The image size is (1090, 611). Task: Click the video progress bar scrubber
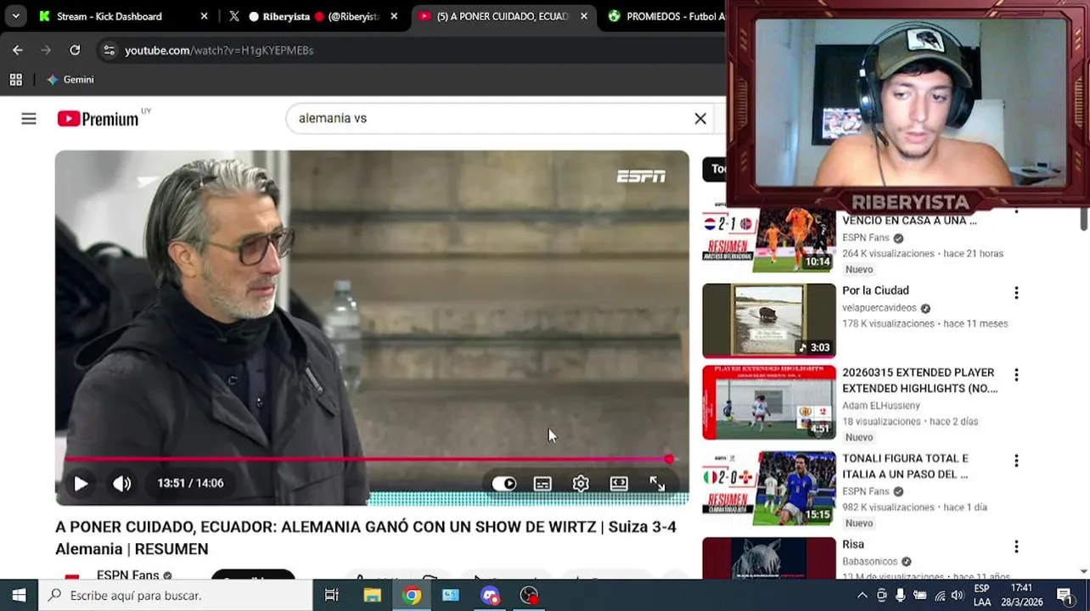[669, 459]
